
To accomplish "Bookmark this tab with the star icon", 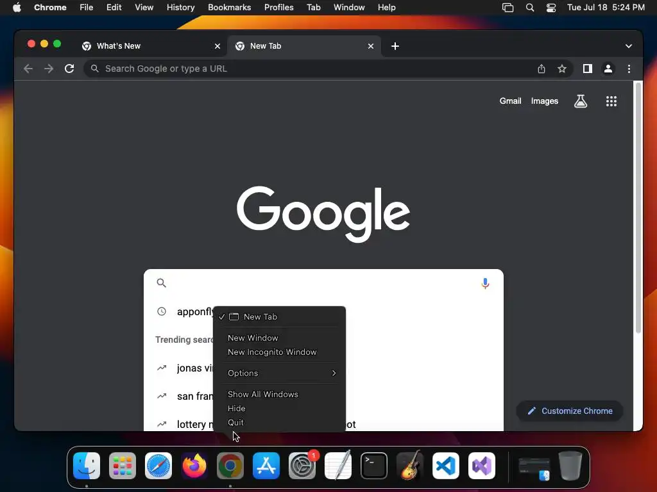I will pyautogui.click(x=562, y=69).
